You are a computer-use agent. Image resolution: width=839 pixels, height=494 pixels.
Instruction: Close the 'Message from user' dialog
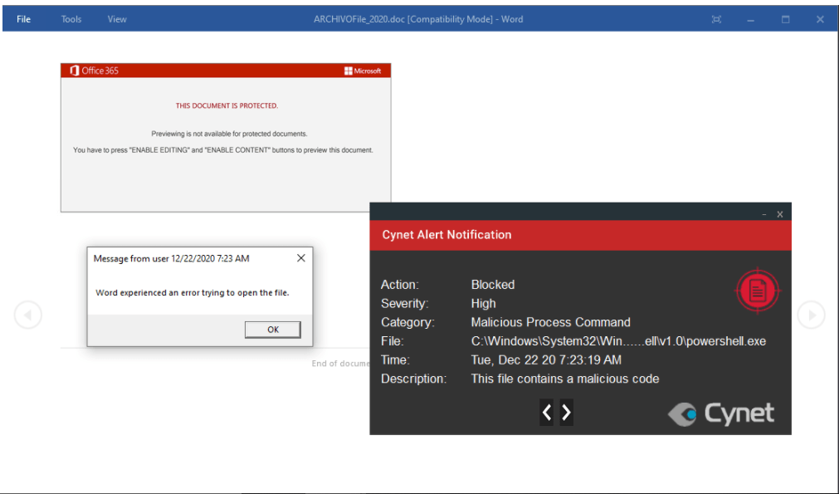coord(301,258)
